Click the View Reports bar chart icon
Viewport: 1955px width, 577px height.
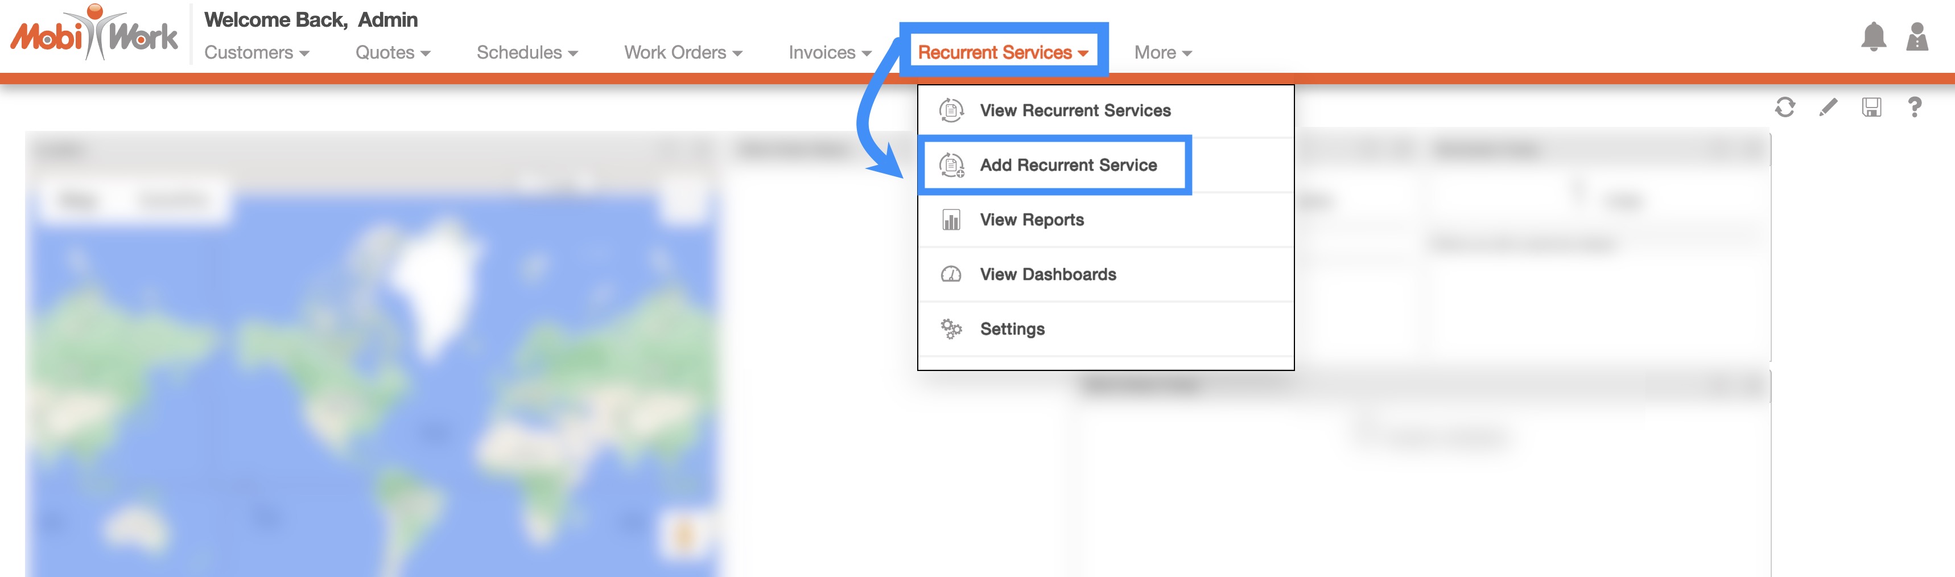pyautogui.click(x=951, y=220)
